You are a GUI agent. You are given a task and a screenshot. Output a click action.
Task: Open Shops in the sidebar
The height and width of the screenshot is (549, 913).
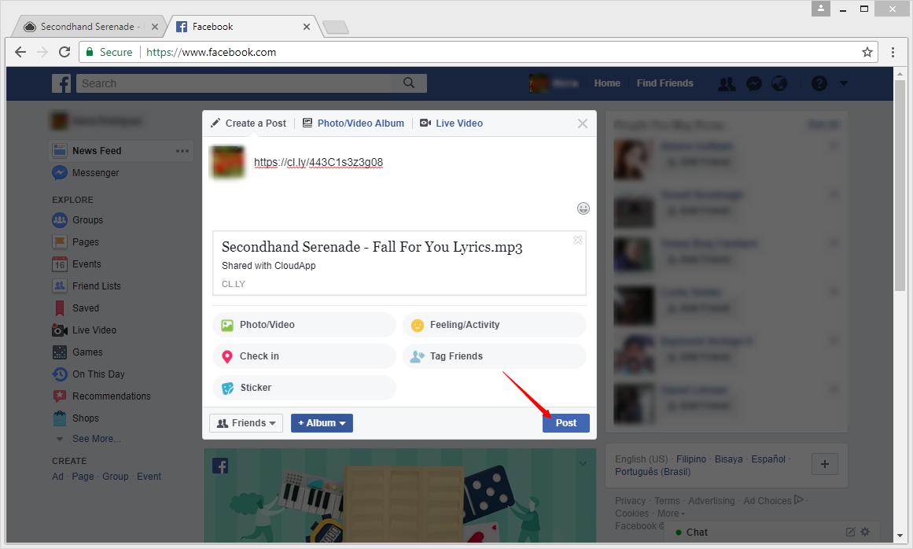tap(75, 418)
